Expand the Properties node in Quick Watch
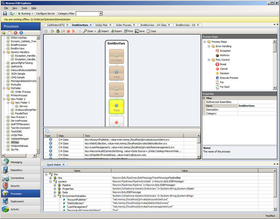Viewport: 280px width, 219px height. click(x=55, y=189)
